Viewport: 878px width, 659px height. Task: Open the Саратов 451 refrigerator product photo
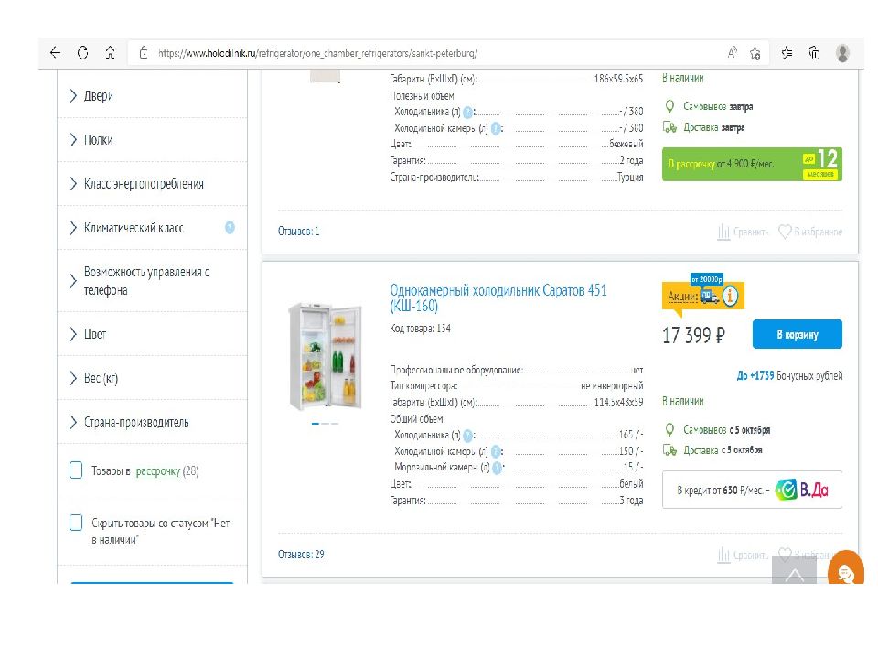click(326, 356)
